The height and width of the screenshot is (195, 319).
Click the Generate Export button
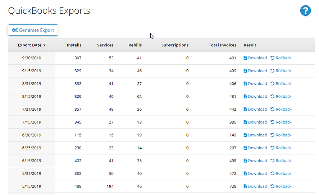pyautogui.click(x=33, y=30)
